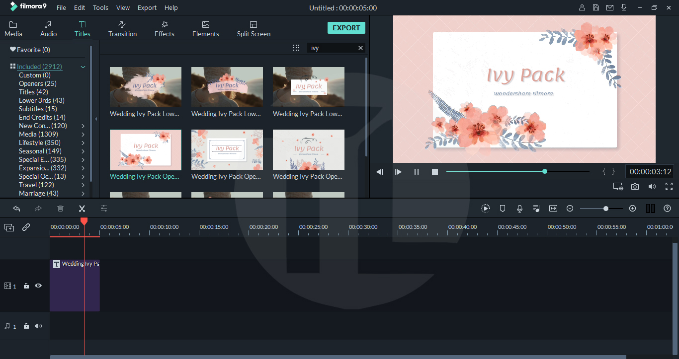Viewport: 679px width, 359px height.
Task: Select the Split scissors tool
Action: point(82,208)
